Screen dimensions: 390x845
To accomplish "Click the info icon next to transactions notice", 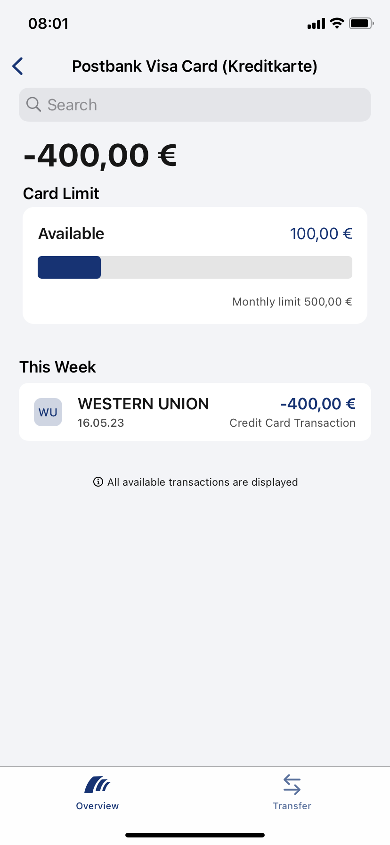I will click(97, 482).
